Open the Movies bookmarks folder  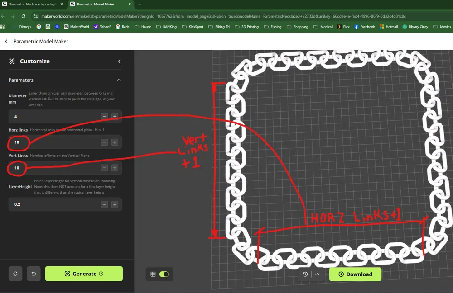coord(442,27)
